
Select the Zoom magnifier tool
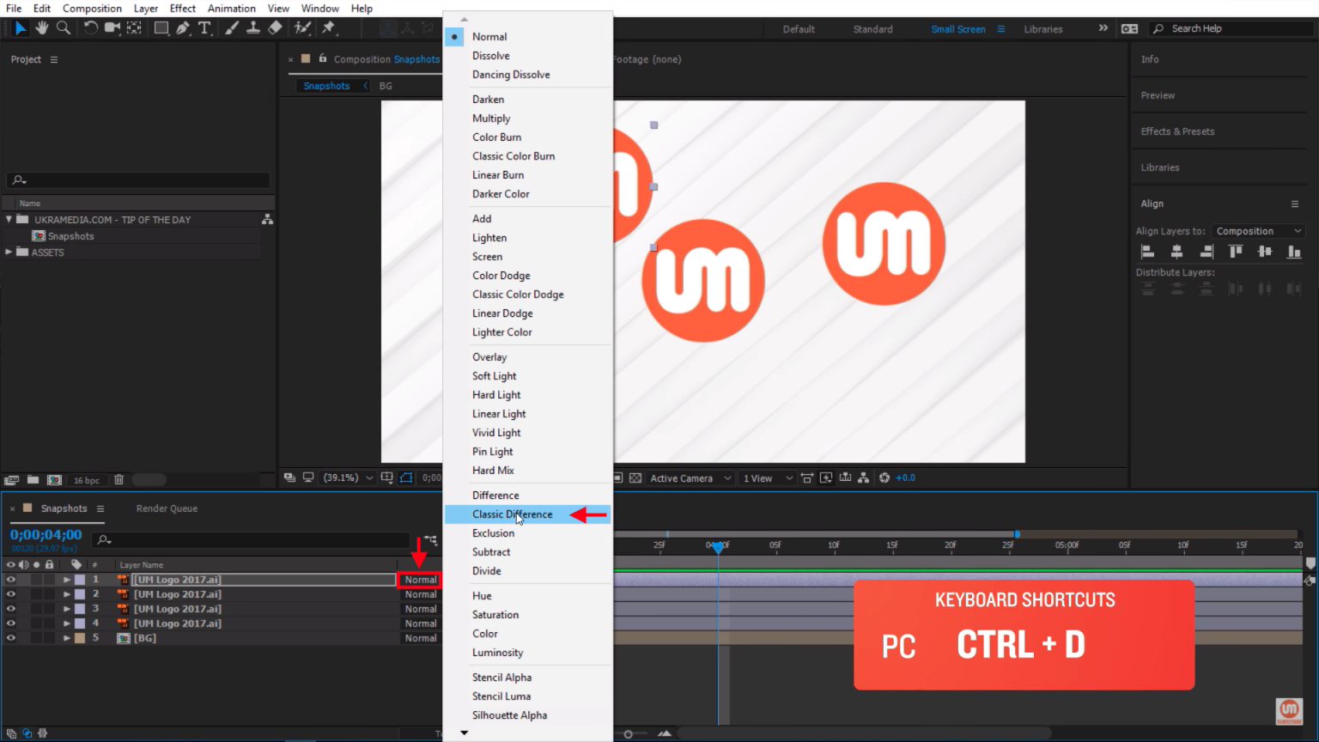coord(64,28)
